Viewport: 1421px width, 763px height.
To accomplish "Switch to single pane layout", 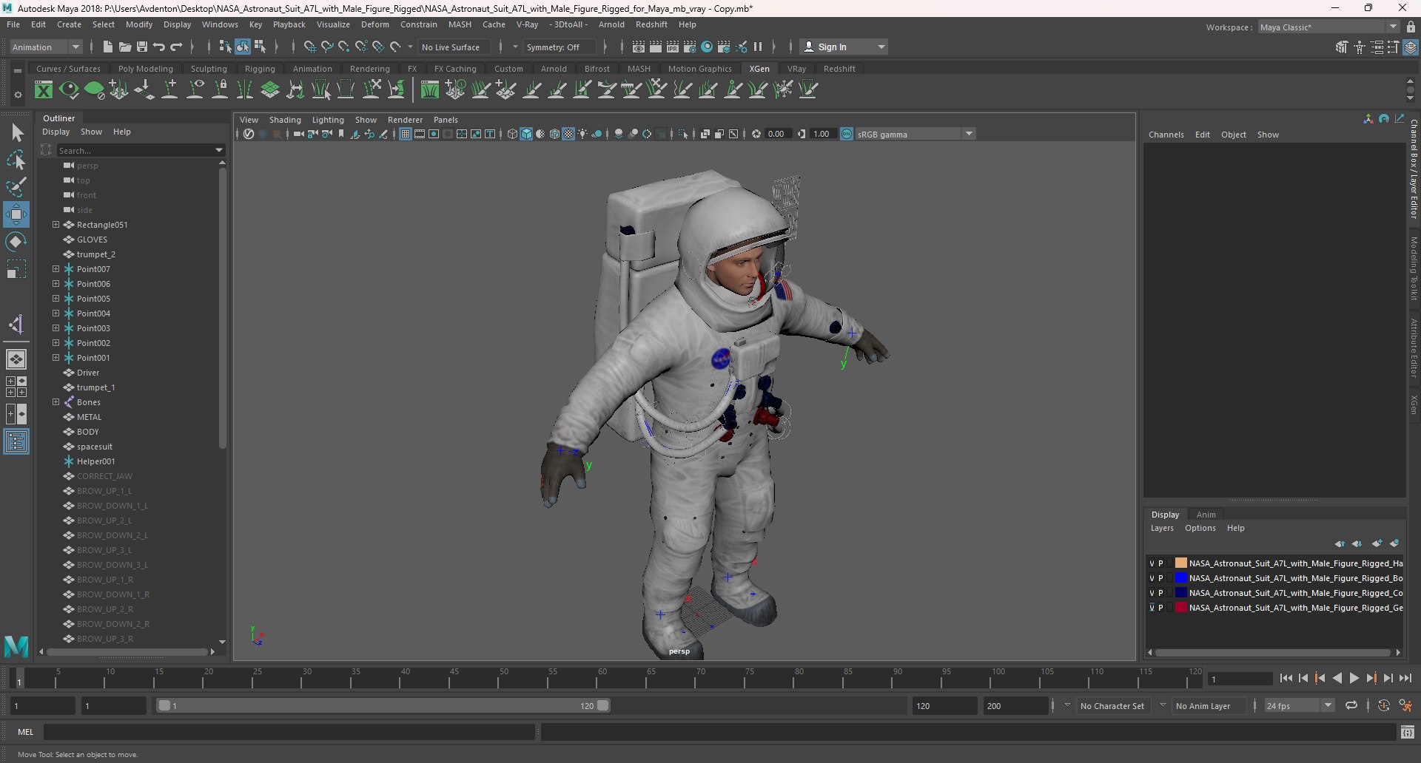I will (x=16, y=359).
